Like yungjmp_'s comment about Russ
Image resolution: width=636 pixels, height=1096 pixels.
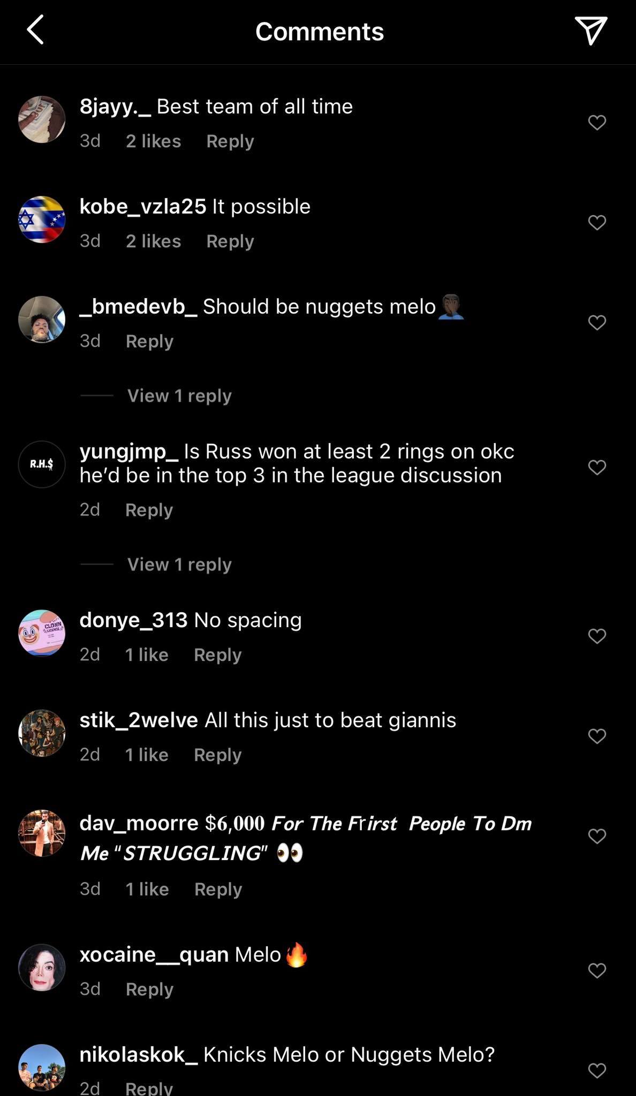(597, 467)
